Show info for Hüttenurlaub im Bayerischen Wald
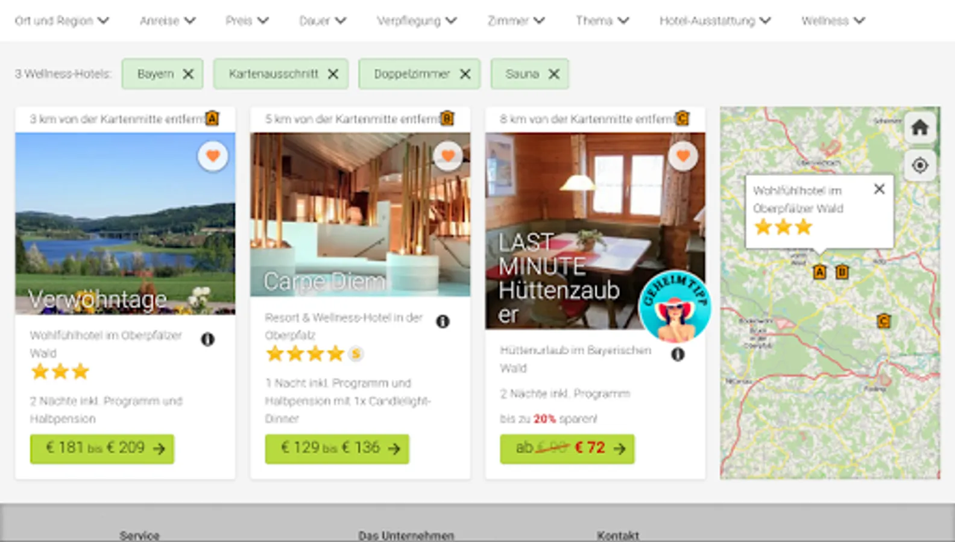955x542 pixels. pyautogui.click(x=678, y=355)
